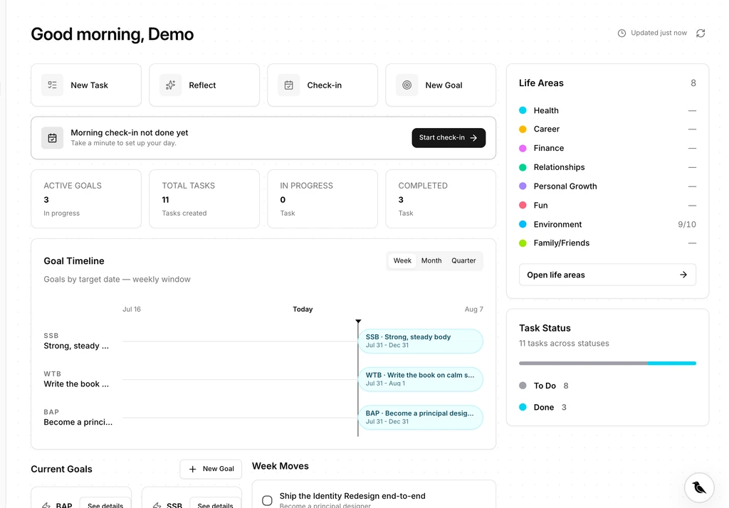Click the arrow in Open life areas

(683, 275)
